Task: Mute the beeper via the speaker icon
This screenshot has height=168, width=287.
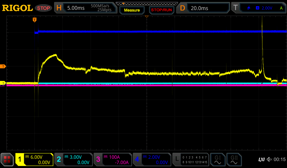Action: click(270, 160)
